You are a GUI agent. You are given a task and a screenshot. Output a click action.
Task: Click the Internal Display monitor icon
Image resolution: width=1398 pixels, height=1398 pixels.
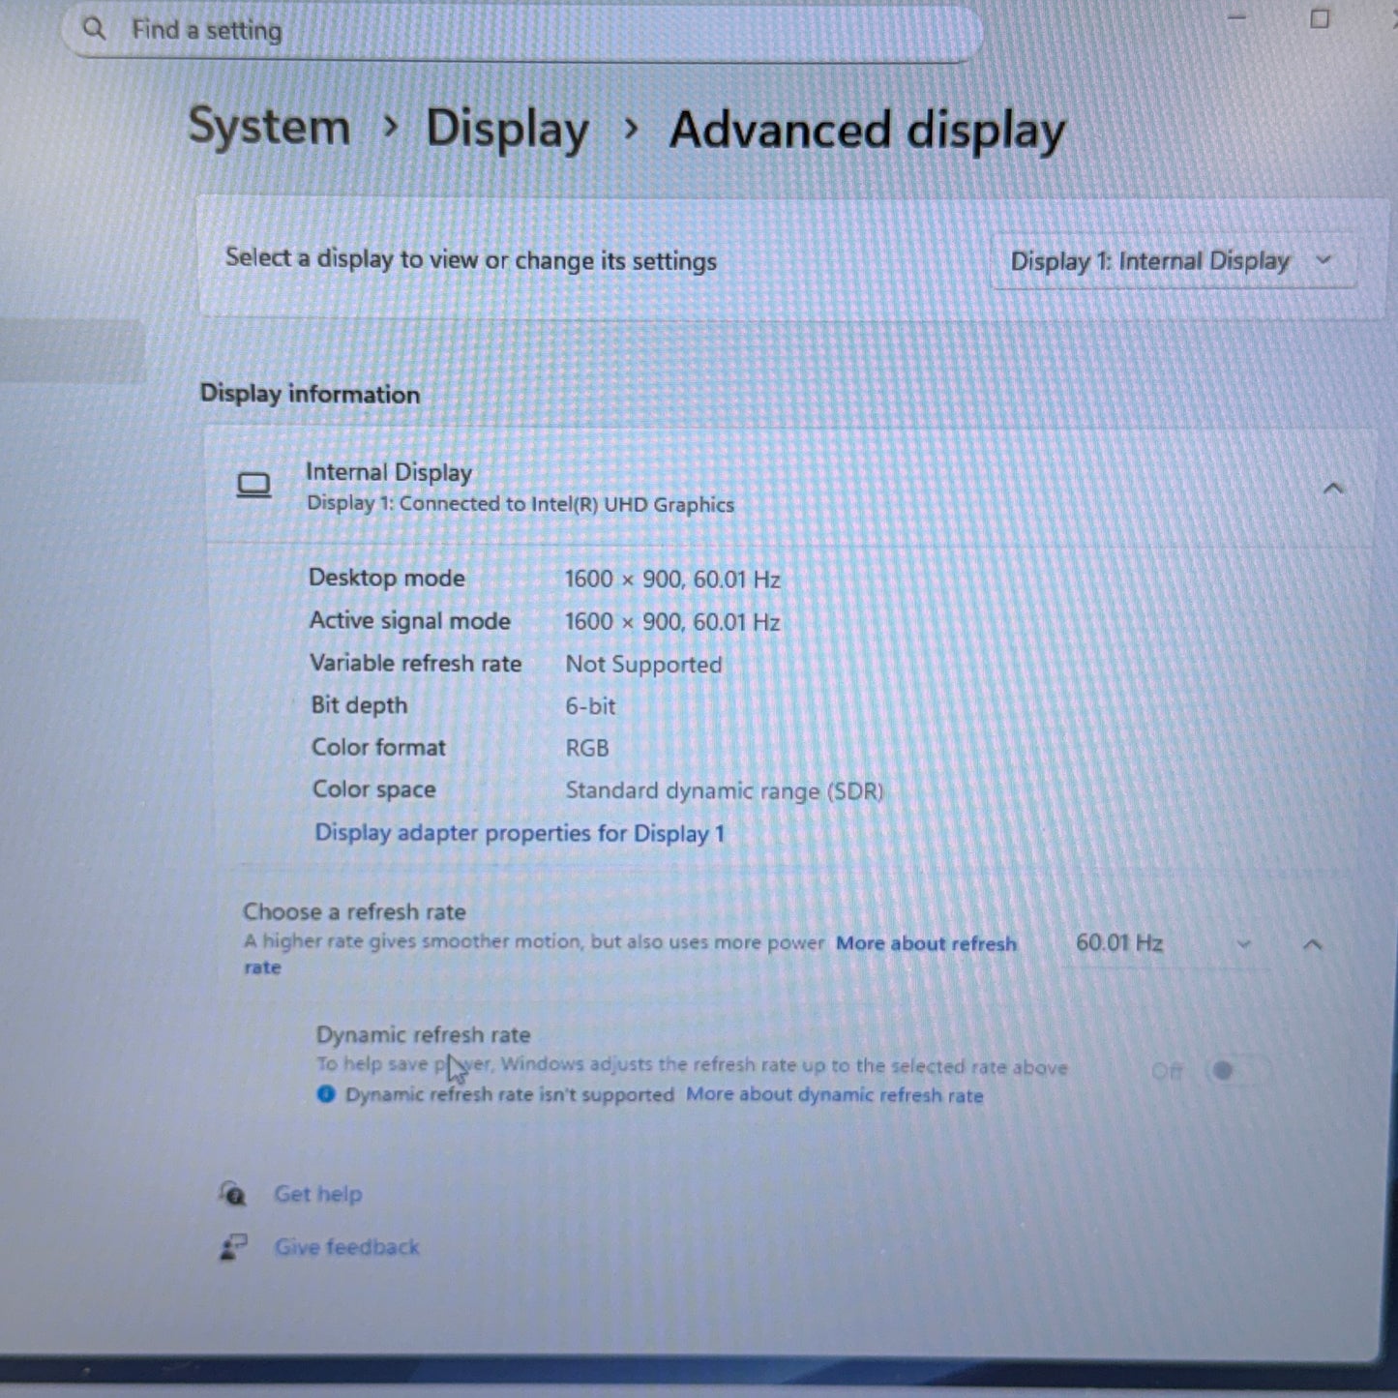pyautogui.click(x=253, y=487)
